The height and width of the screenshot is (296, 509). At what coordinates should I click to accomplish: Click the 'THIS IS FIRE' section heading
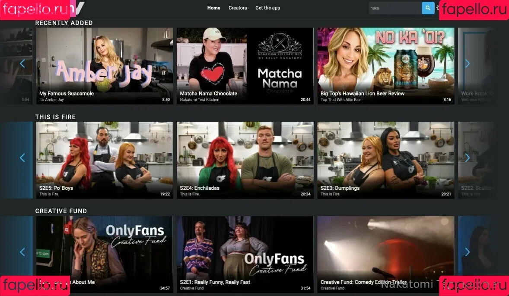(55, 117)
